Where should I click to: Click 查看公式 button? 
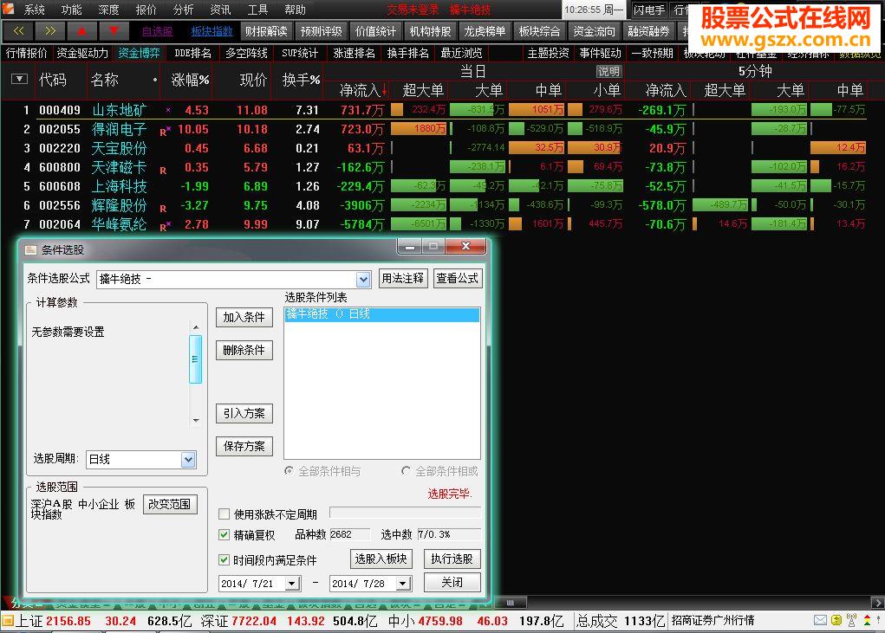457,278
